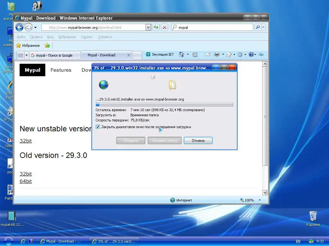329x246 pixels.
Task: Click the search box containing mypal
Action: (x=212, y=28)
